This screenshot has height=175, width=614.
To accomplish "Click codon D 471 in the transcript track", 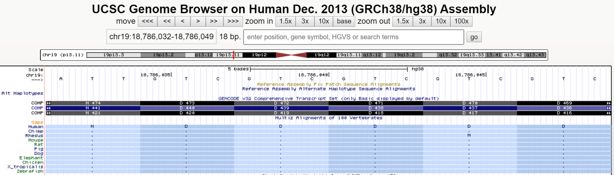I will coord(375,103).
